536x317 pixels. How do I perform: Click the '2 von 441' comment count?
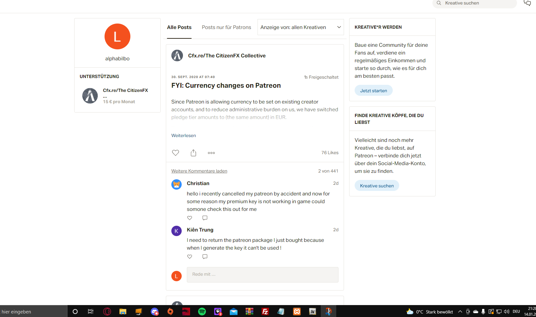(x=328, y=171)
